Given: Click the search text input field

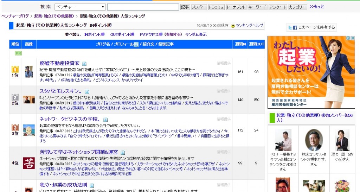Looking at the screenshot, I should click(143, 7).
